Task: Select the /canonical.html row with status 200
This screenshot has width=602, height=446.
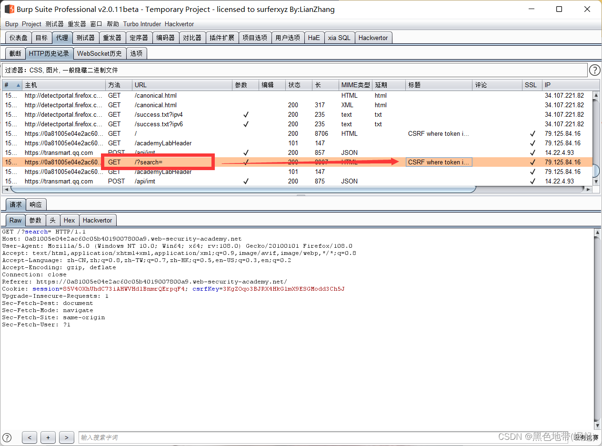Action: [x=298, y=105]
